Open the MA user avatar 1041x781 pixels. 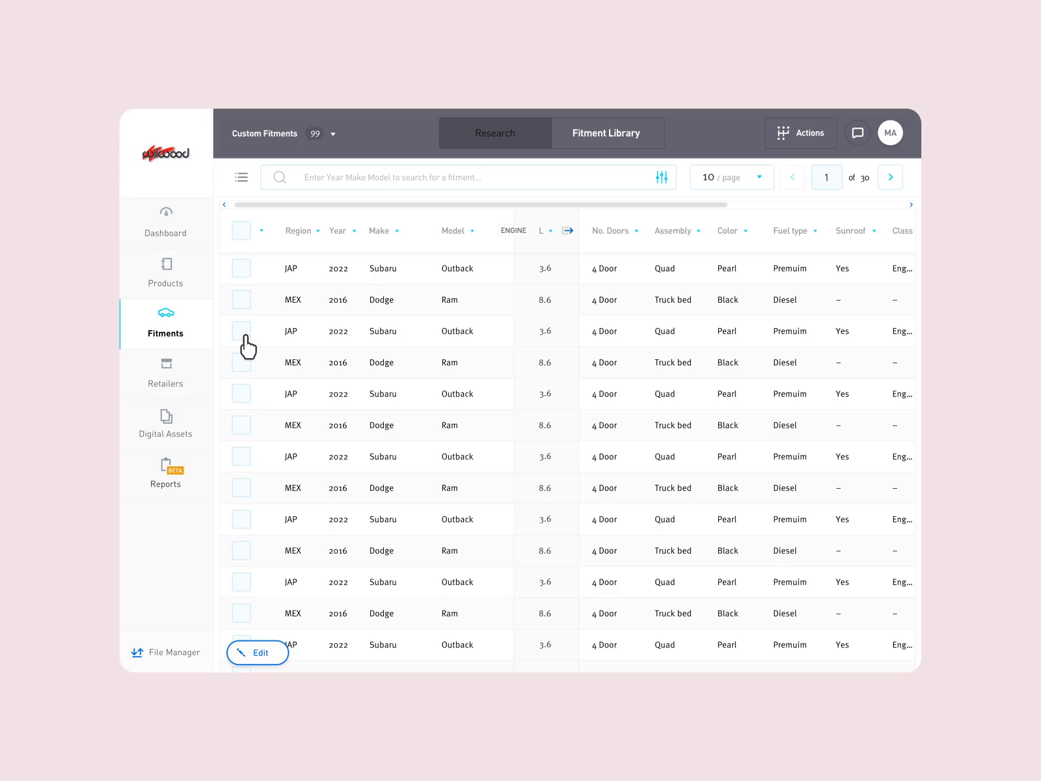pyautogui.click(x=890, y=133)
